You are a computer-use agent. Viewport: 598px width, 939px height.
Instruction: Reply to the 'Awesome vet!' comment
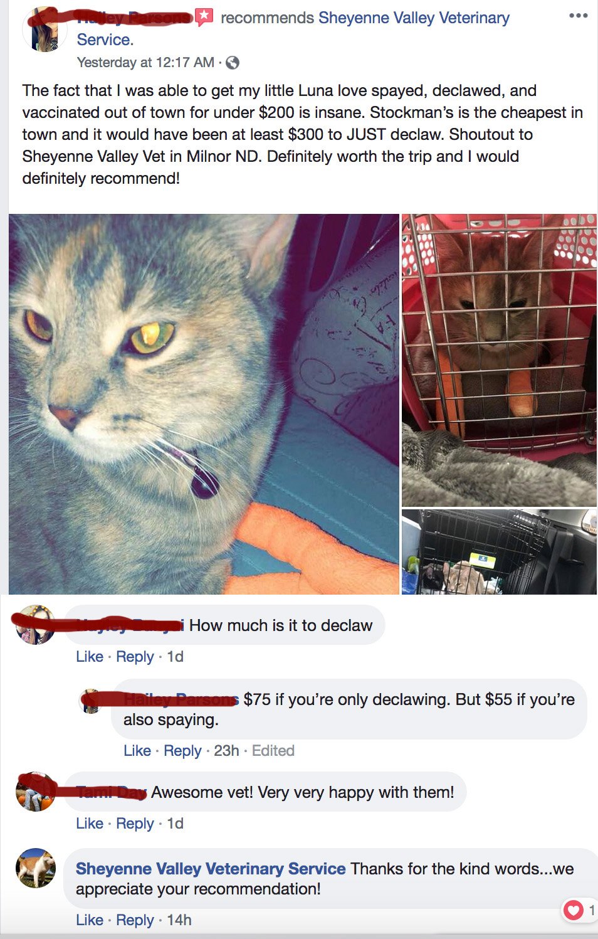135,824
